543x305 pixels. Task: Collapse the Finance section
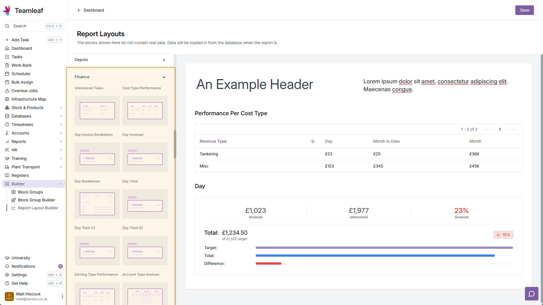pyautogui.click(x=164, y=77)
